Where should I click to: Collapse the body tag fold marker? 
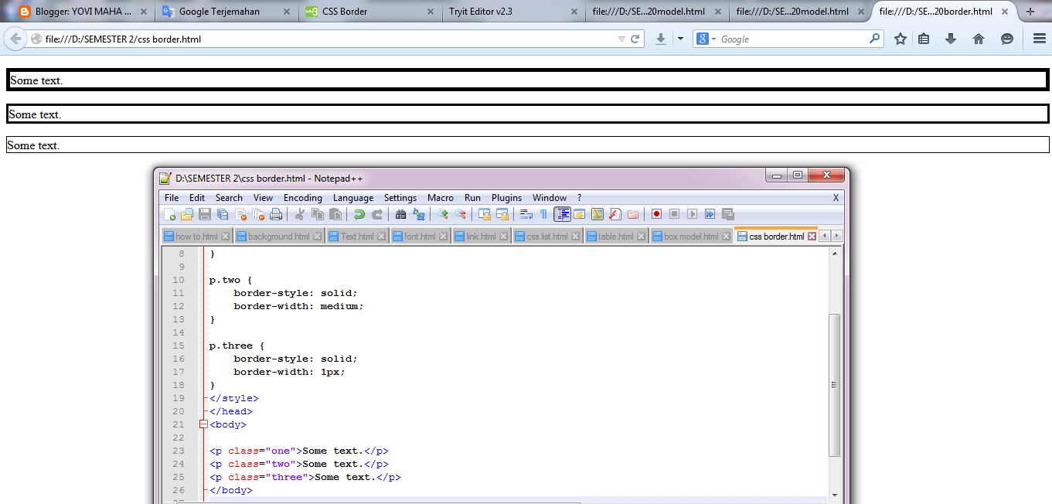[x=203, y=424]
